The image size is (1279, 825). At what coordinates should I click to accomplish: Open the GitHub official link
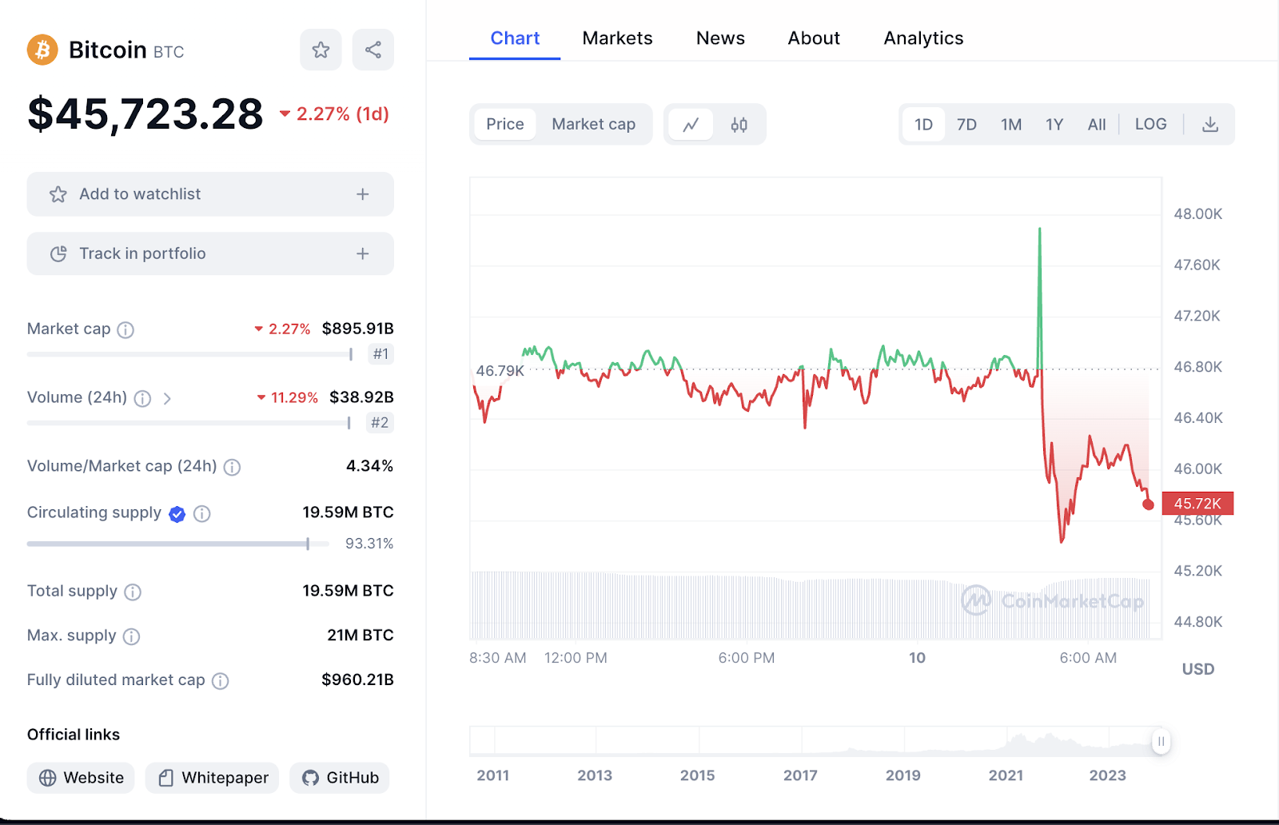tap(340, 778)
